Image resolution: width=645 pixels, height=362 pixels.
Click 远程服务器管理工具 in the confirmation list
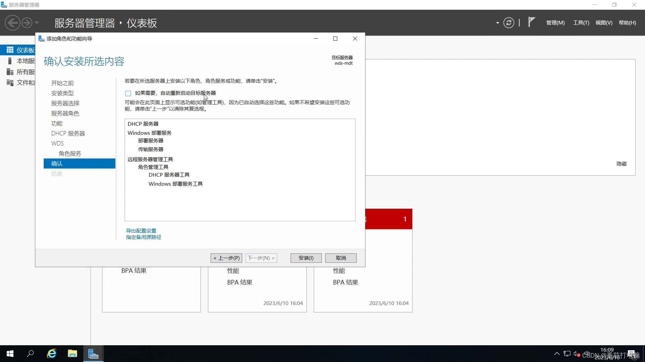tap(150, 160)
